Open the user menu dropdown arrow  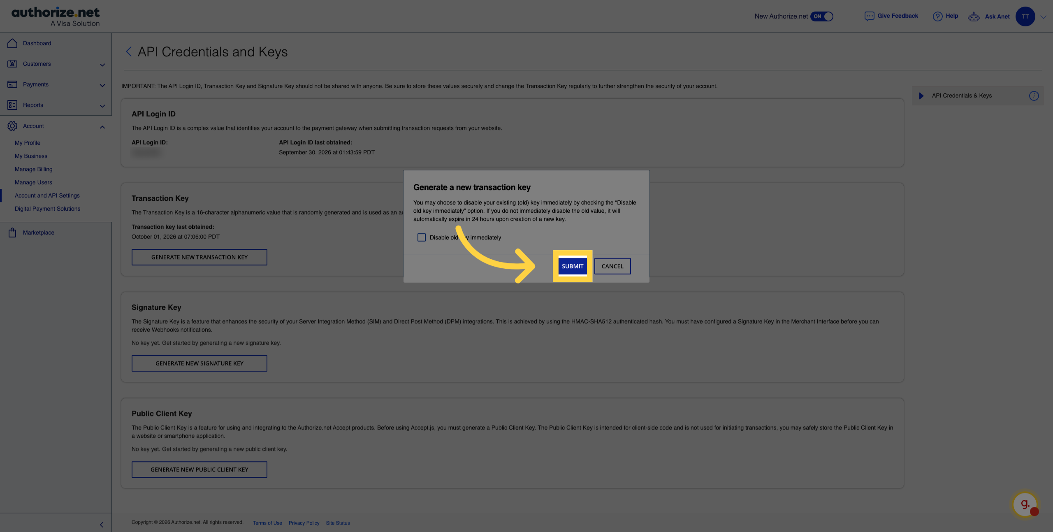click(1043, 17)
